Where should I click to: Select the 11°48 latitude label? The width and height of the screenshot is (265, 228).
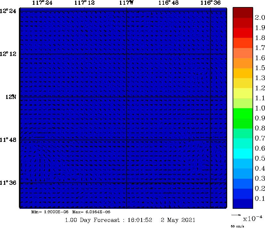click(8, 140)
